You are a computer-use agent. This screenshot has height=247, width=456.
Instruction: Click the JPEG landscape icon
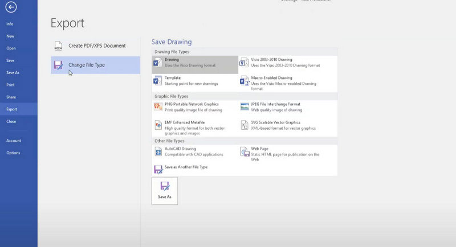(245, 106)
